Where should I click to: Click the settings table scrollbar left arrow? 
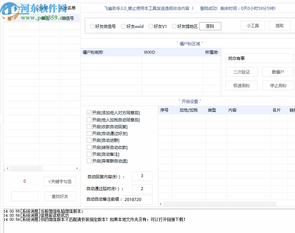click(161, 204)
